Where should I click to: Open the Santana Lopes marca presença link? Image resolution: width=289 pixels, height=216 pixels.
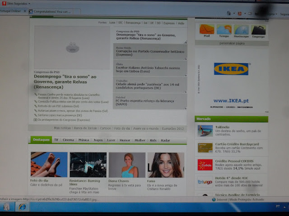(x=60, y=115)
